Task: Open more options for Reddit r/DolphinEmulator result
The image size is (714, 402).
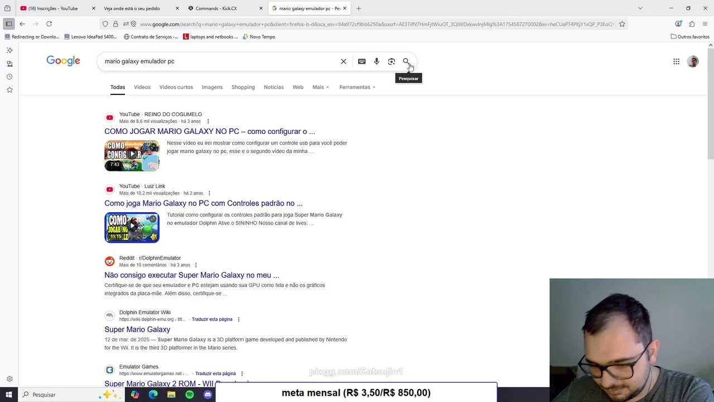Action: [x=196, y=265]
